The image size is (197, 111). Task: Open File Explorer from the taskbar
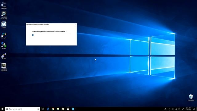[58, 109]
